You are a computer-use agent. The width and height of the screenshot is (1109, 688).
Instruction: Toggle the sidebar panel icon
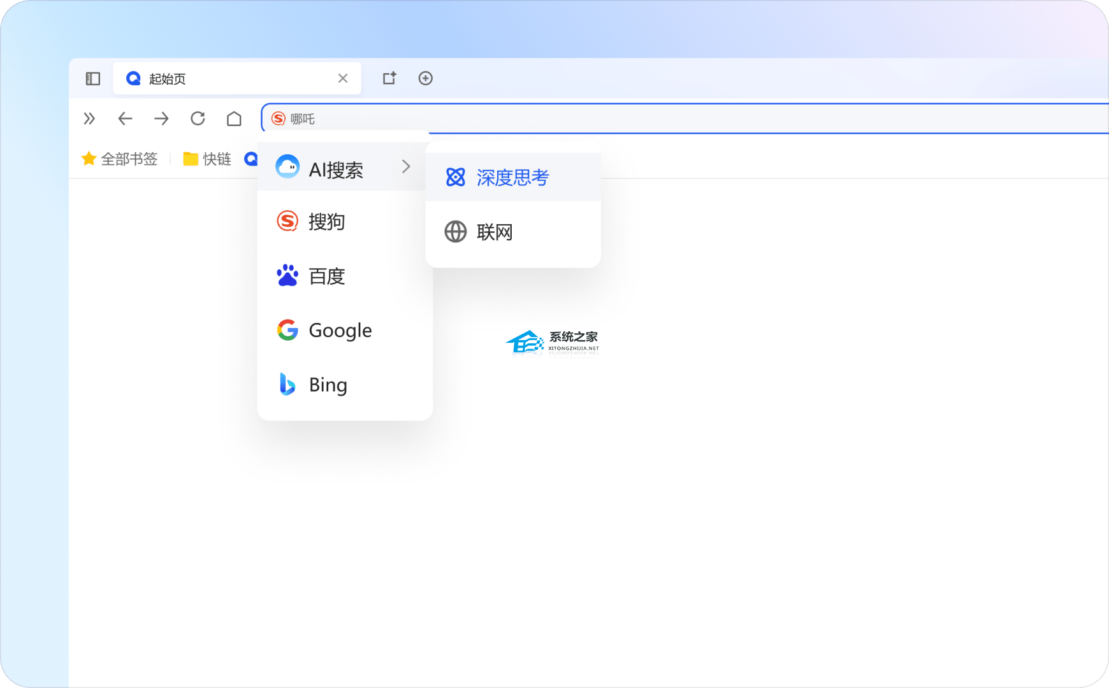(93, 78)
